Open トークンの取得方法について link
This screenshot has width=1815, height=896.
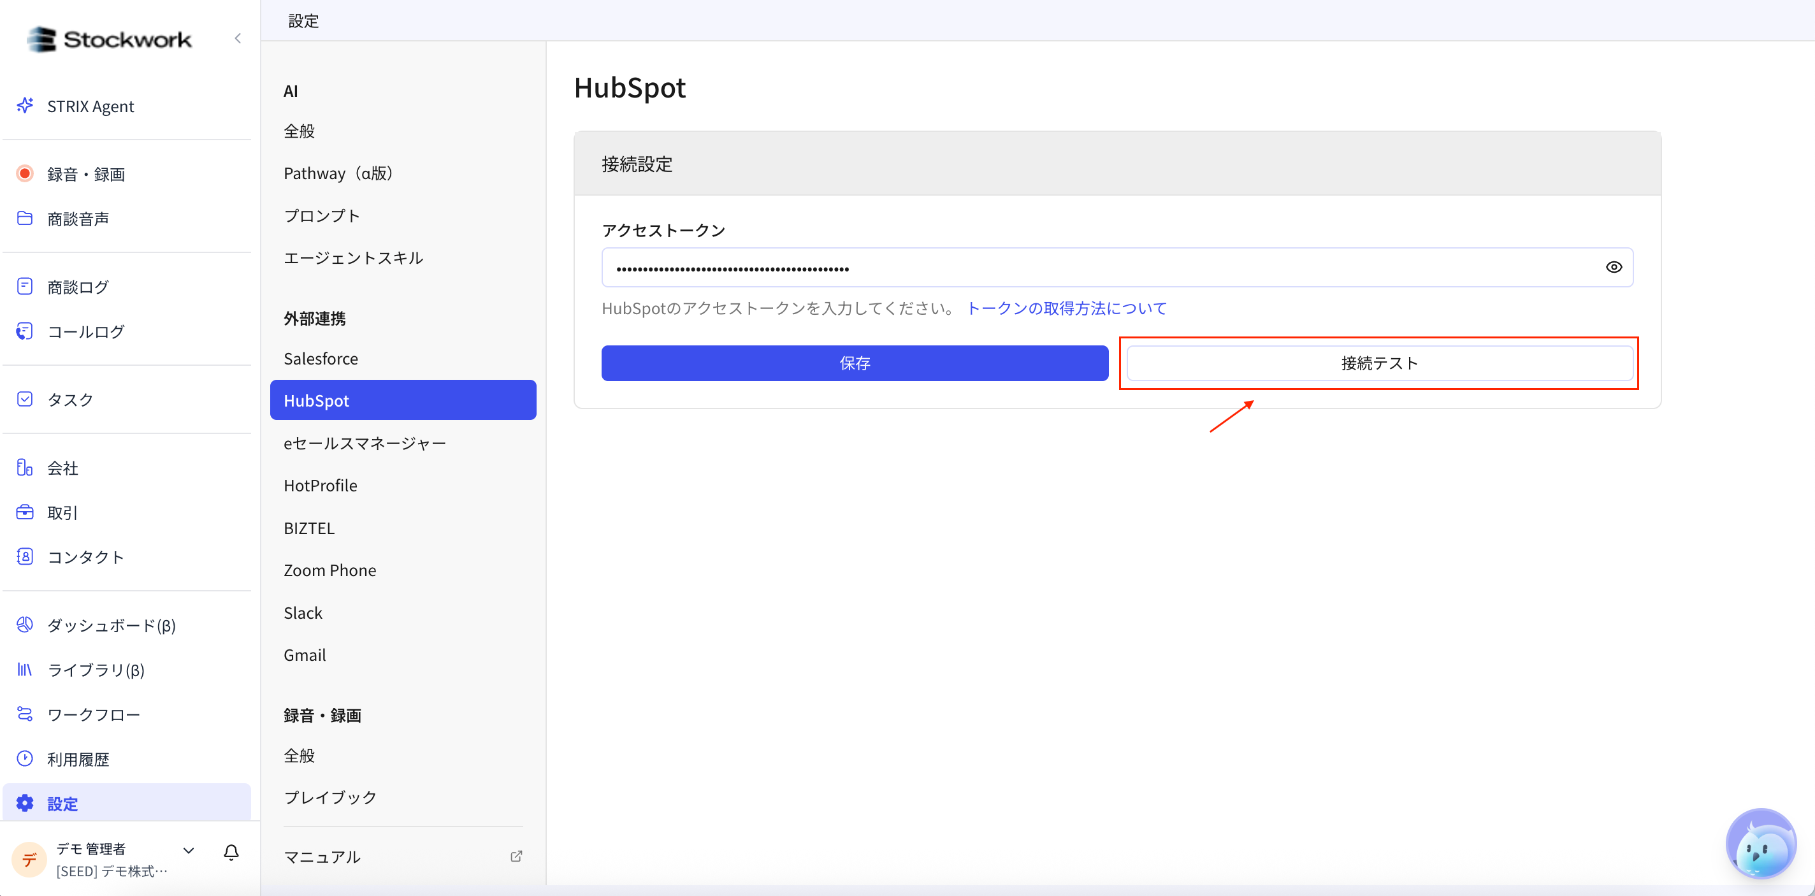(x=1067, y=308)
